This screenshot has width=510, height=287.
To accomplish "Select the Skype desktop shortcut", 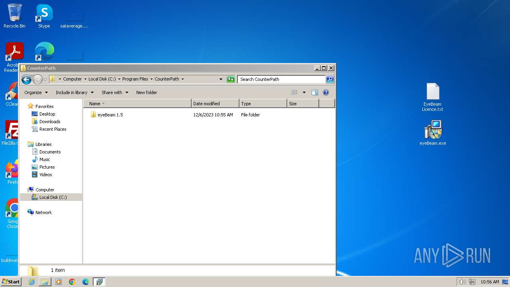I will pos(44,16).
